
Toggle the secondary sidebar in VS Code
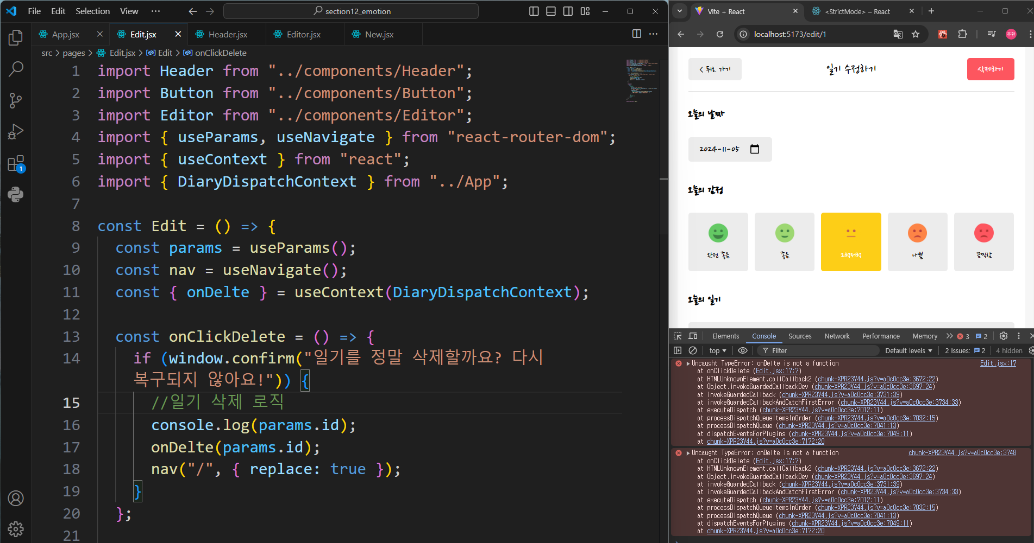(568, 11)
